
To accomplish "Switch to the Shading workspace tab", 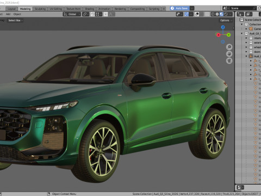I will tap(90, 9).
